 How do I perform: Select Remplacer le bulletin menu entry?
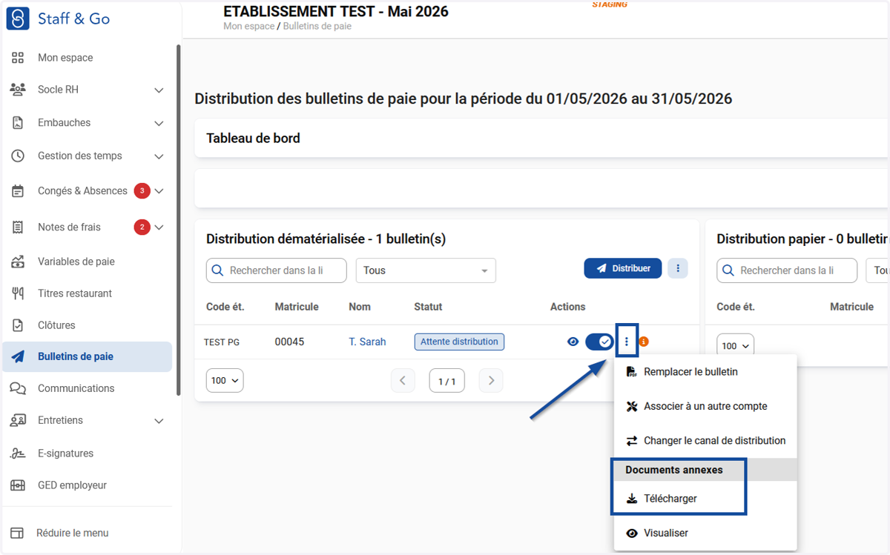tap(705, 372)
